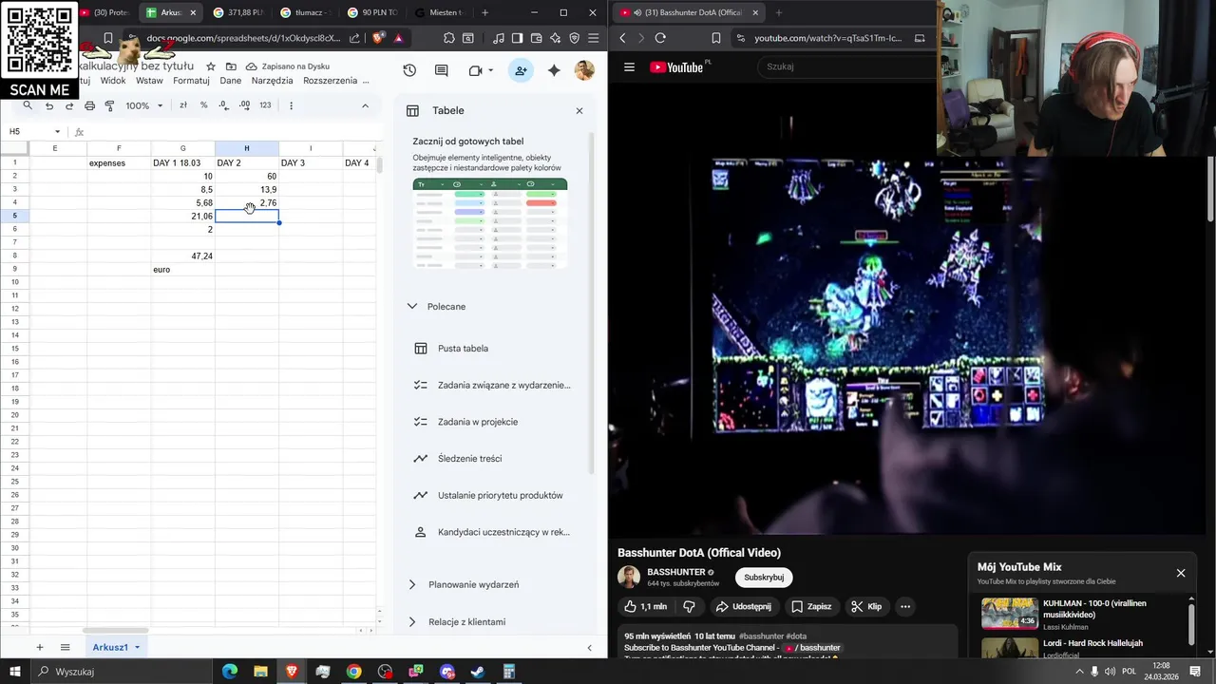Click the Brave Shields lion icon
This screenshot has width=1216, height=684.
pos(378,38)
